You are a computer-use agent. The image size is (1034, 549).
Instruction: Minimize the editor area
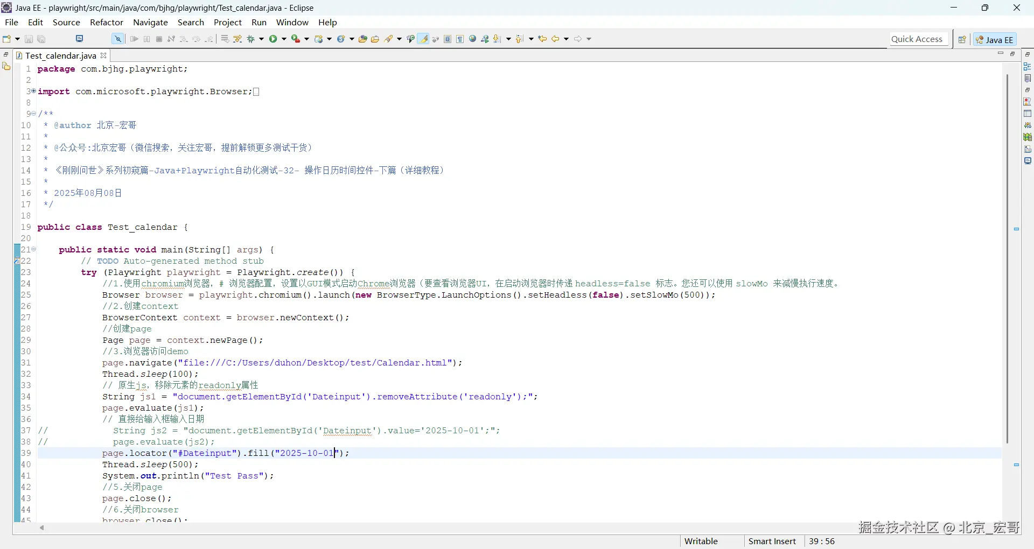(x=1001, y=54)
